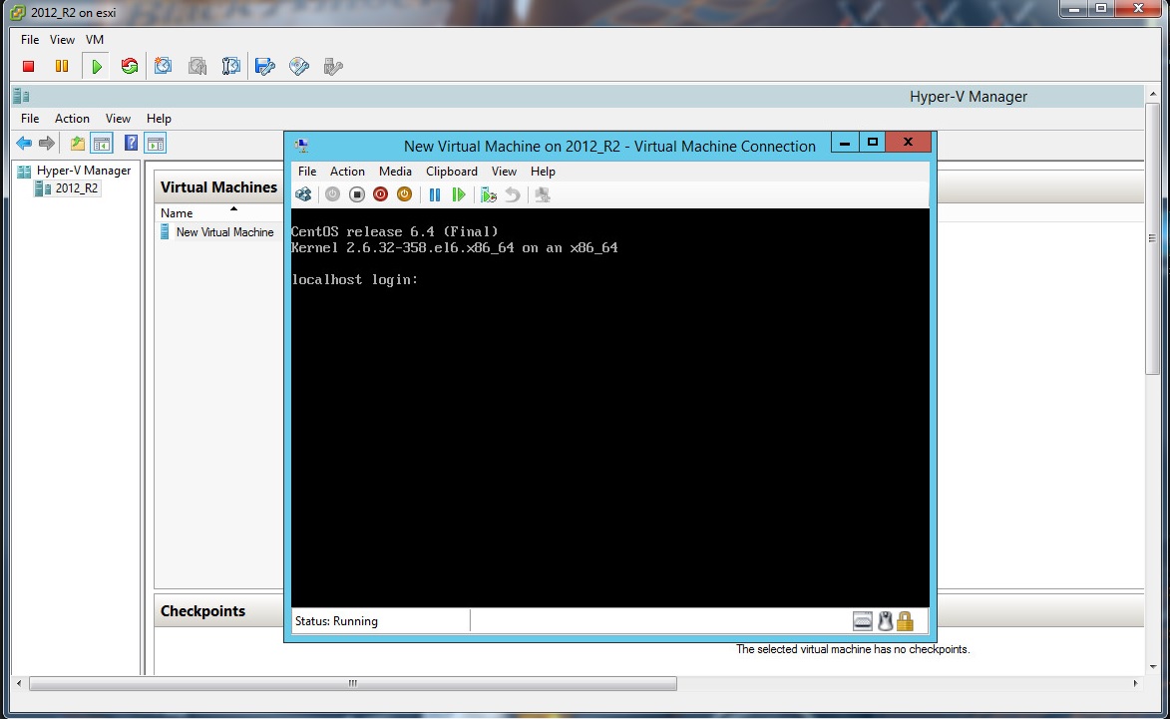
Task: Maximize the Virtual Machine Connection window
Action: 873,143
